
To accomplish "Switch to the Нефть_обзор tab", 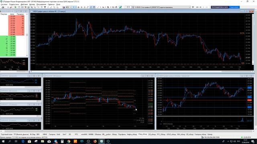I will tap(132, 134).
